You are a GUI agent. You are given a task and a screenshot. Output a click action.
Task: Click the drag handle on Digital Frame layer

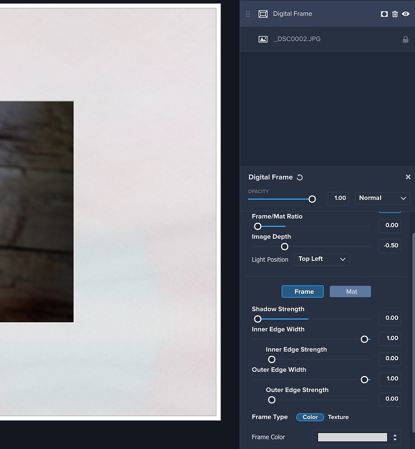point(248,14)
